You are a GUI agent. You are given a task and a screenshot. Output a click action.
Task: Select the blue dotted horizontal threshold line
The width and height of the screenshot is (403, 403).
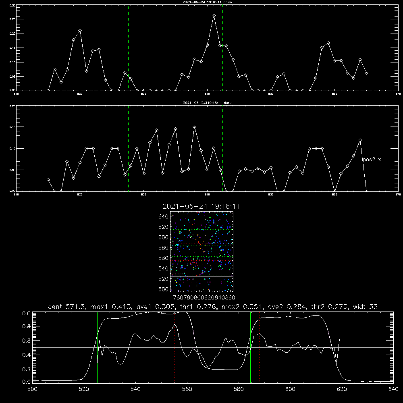pyautogui.click(x=213, y=344)
